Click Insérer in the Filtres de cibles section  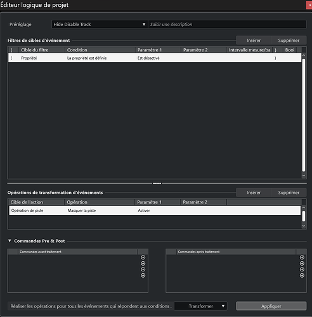coord(254,40)
